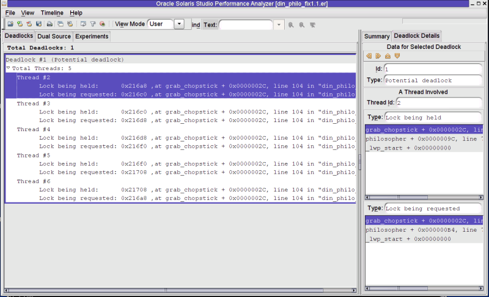
Task: Click the Total Deadlocks: 1 header
Action: tap(40, 48)
